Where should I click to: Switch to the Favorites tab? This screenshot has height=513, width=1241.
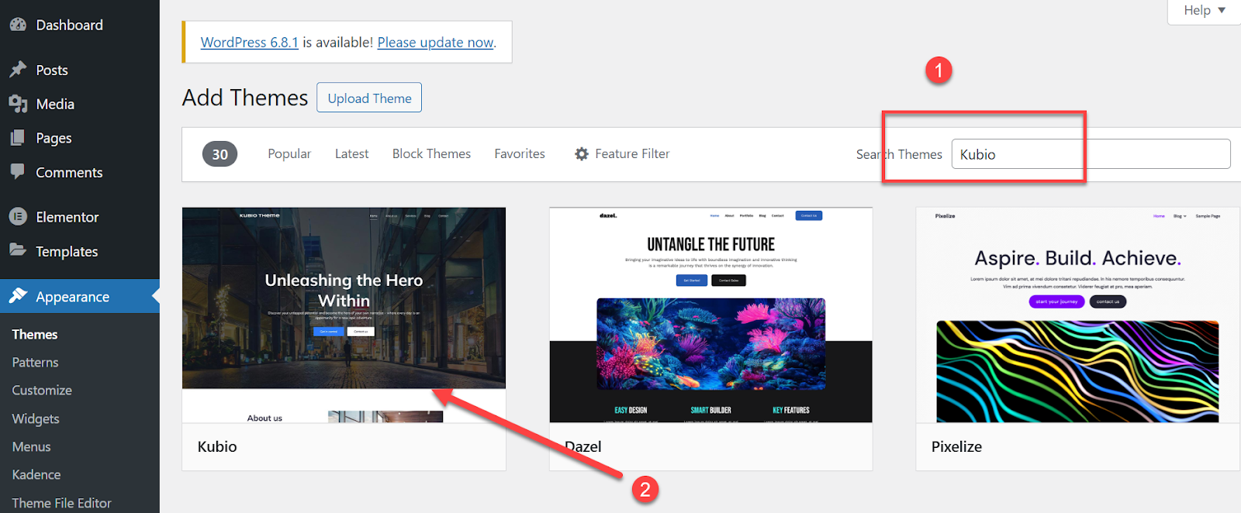(520, 154)
